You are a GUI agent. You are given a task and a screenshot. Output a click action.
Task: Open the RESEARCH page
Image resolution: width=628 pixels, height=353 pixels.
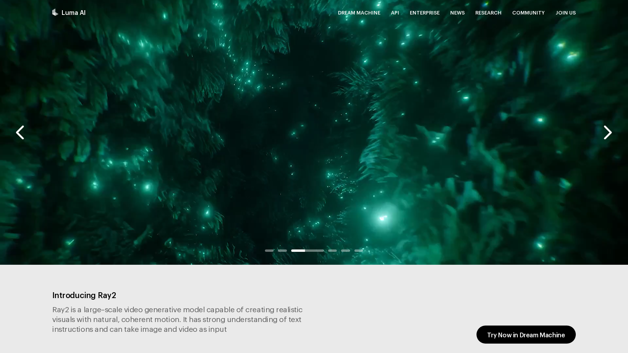(488, 13)
